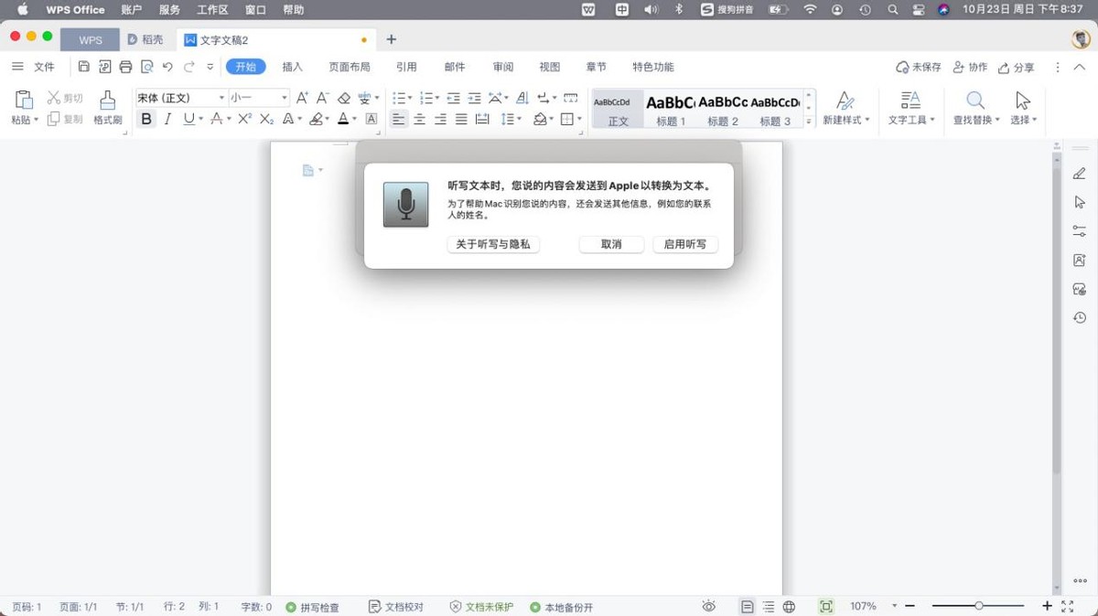Viewport: 1098px width, 616px height.
Task: Click the Save icon in quick toolbar
Action: point(84,67)
